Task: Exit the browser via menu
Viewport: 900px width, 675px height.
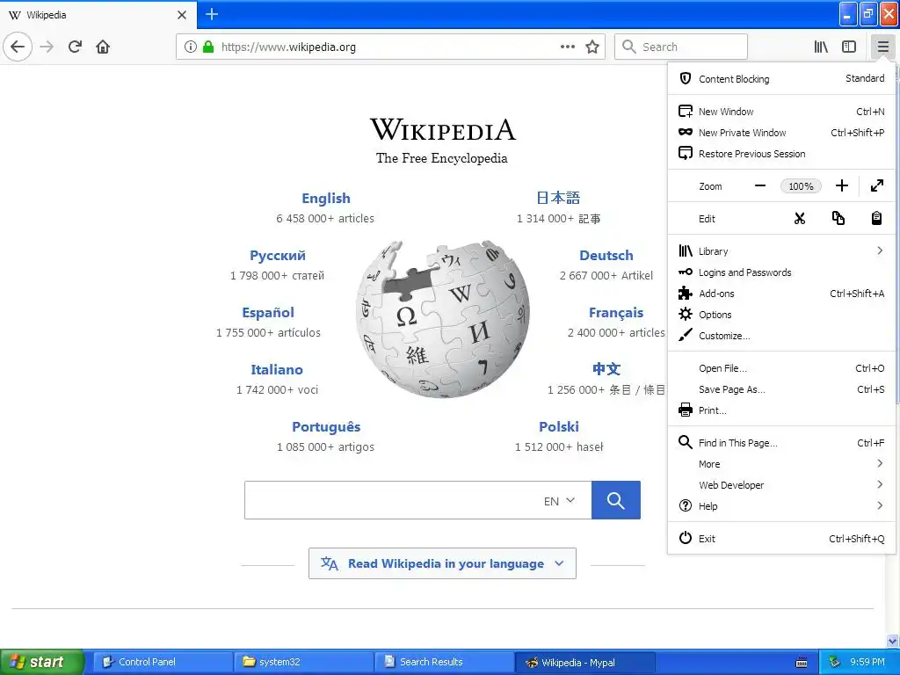Action: coord(781,539)
